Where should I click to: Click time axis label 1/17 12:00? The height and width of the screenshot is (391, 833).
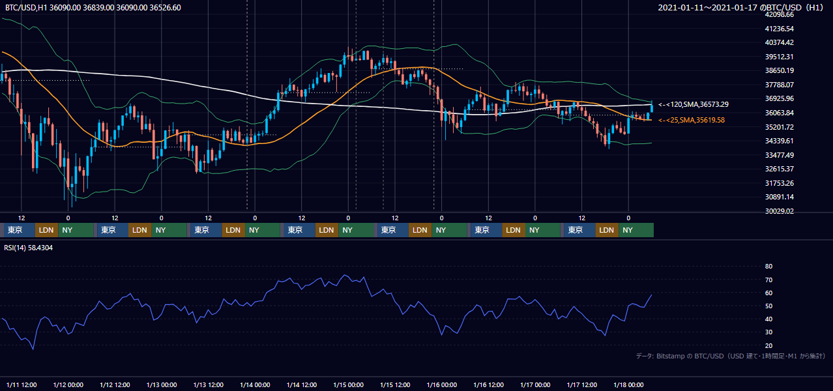click(x=582, y=384)
